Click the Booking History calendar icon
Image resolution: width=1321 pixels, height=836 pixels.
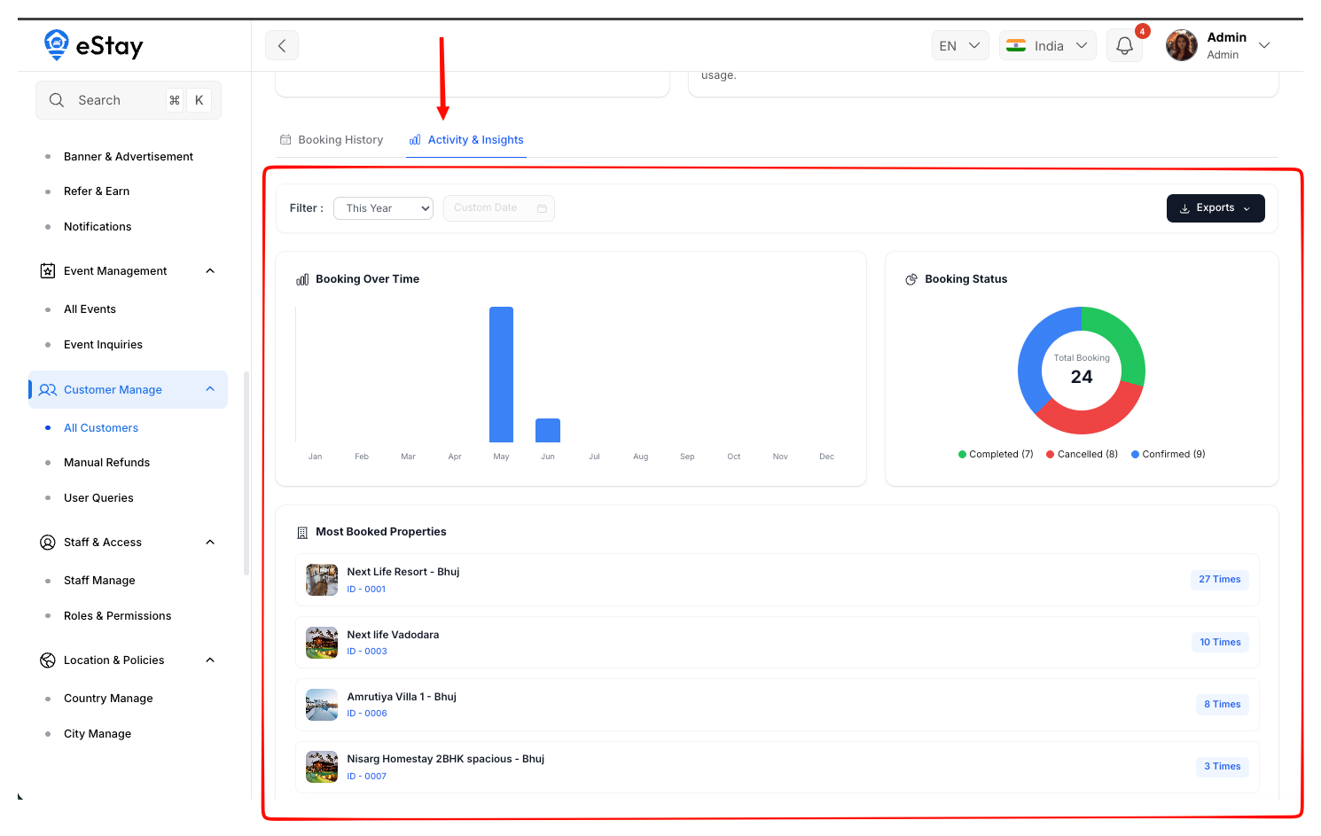click(285, 140)
